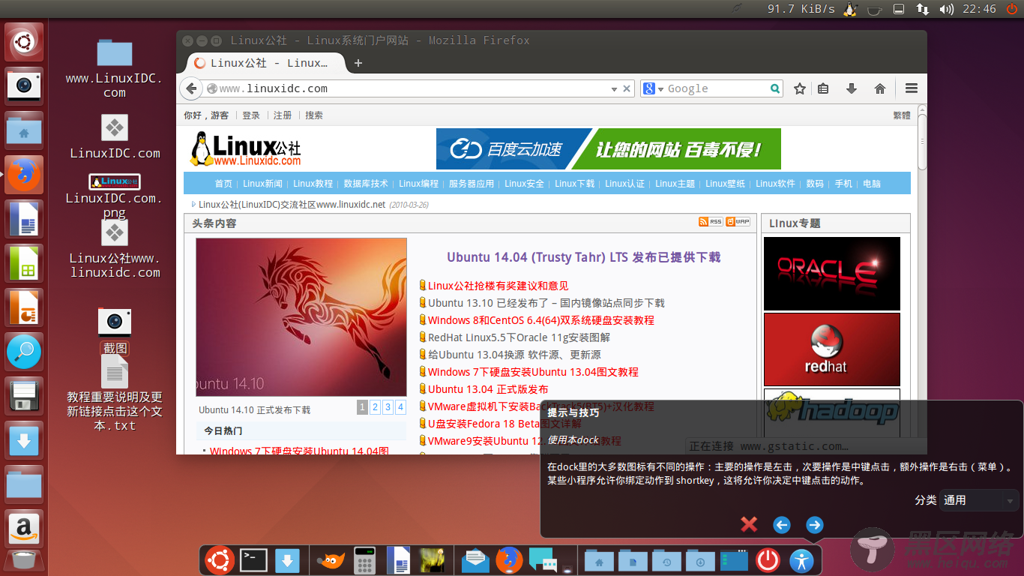Image resolution: width=1024 pixels, height=576 pixels.
Task: Open Amazon icon in the launcher
Action: (x=25, y=529)
